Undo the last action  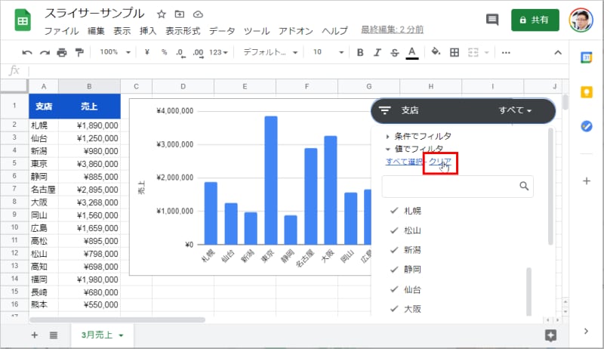(x=27, y=52)
